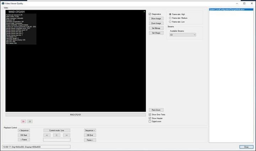Step forward with the Frame > button

90,140
